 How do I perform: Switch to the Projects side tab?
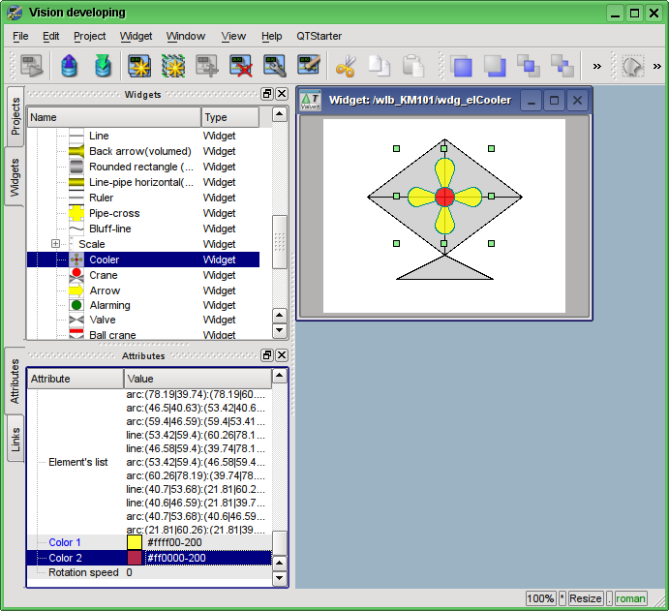pyautogui.click(x=15, y=116)
